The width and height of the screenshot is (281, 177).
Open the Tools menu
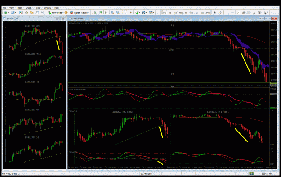37,8
